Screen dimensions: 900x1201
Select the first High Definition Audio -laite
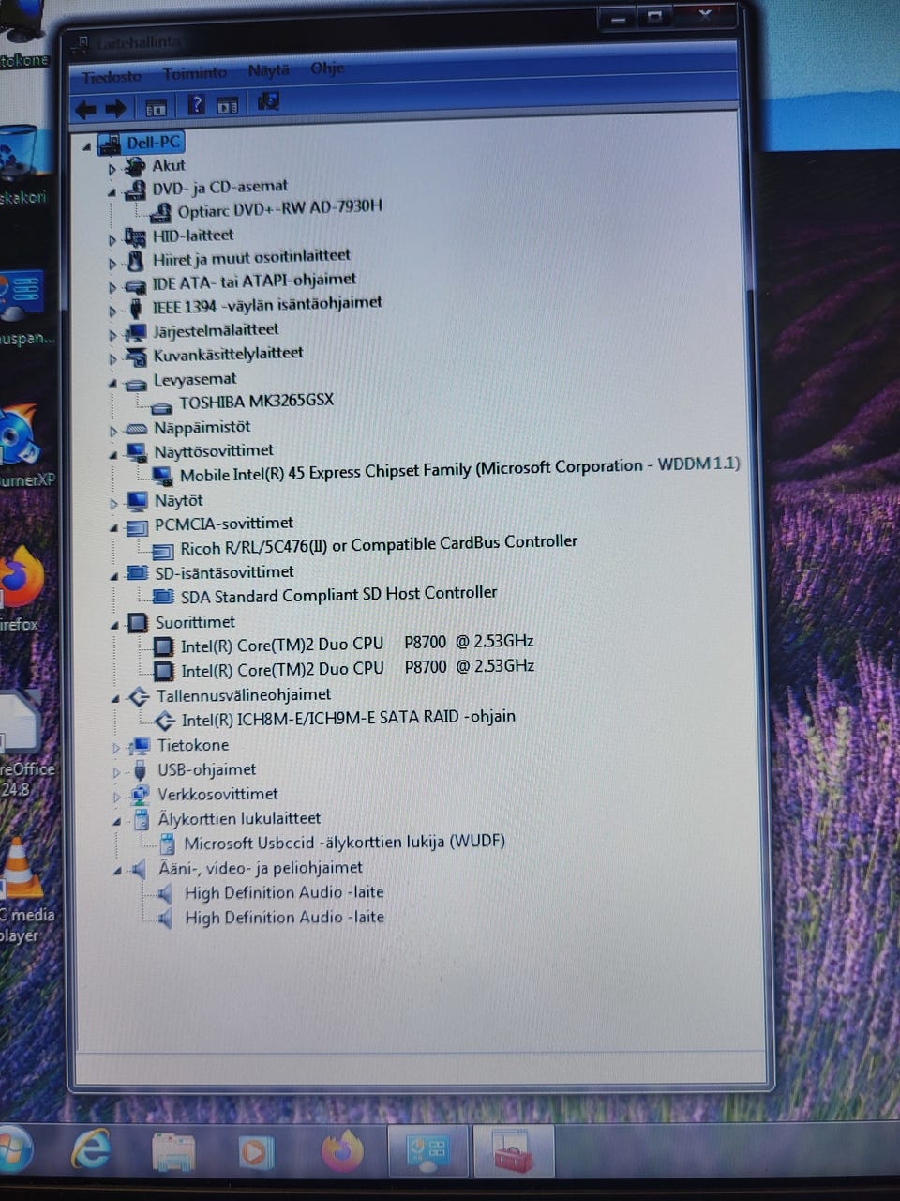click(x=284, y=892)
